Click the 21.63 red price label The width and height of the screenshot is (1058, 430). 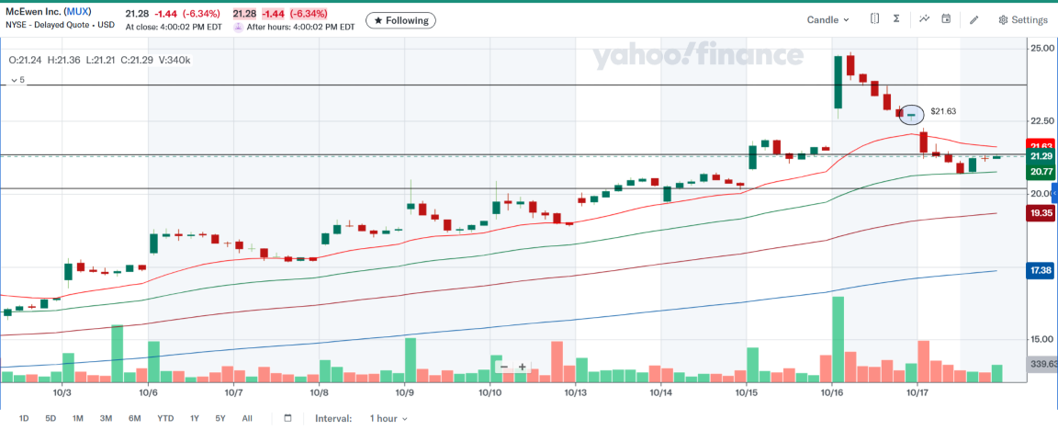coord(1039,146)
